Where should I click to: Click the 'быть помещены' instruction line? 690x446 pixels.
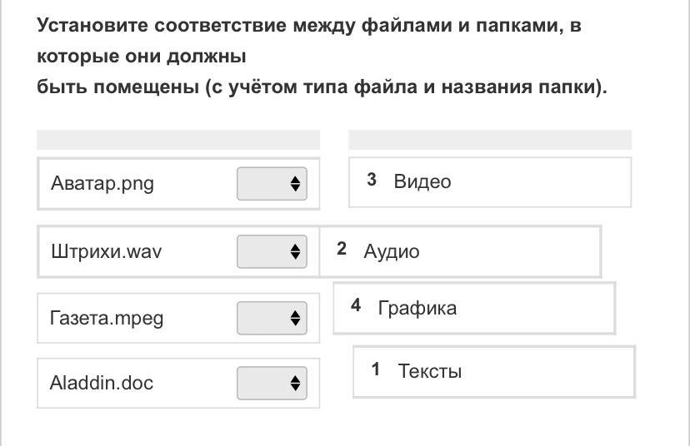(x=322, y=87)
